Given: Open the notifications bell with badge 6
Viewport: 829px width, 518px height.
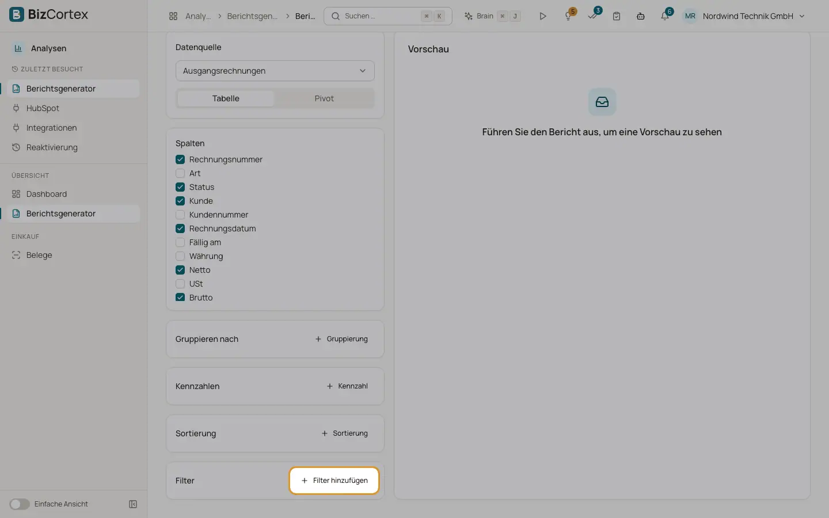Looking at the screenshot, I should (x=666, y=16).
